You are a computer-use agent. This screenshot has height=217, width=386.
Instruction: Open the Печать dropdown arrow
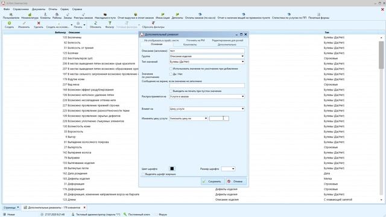click(84, 25)
